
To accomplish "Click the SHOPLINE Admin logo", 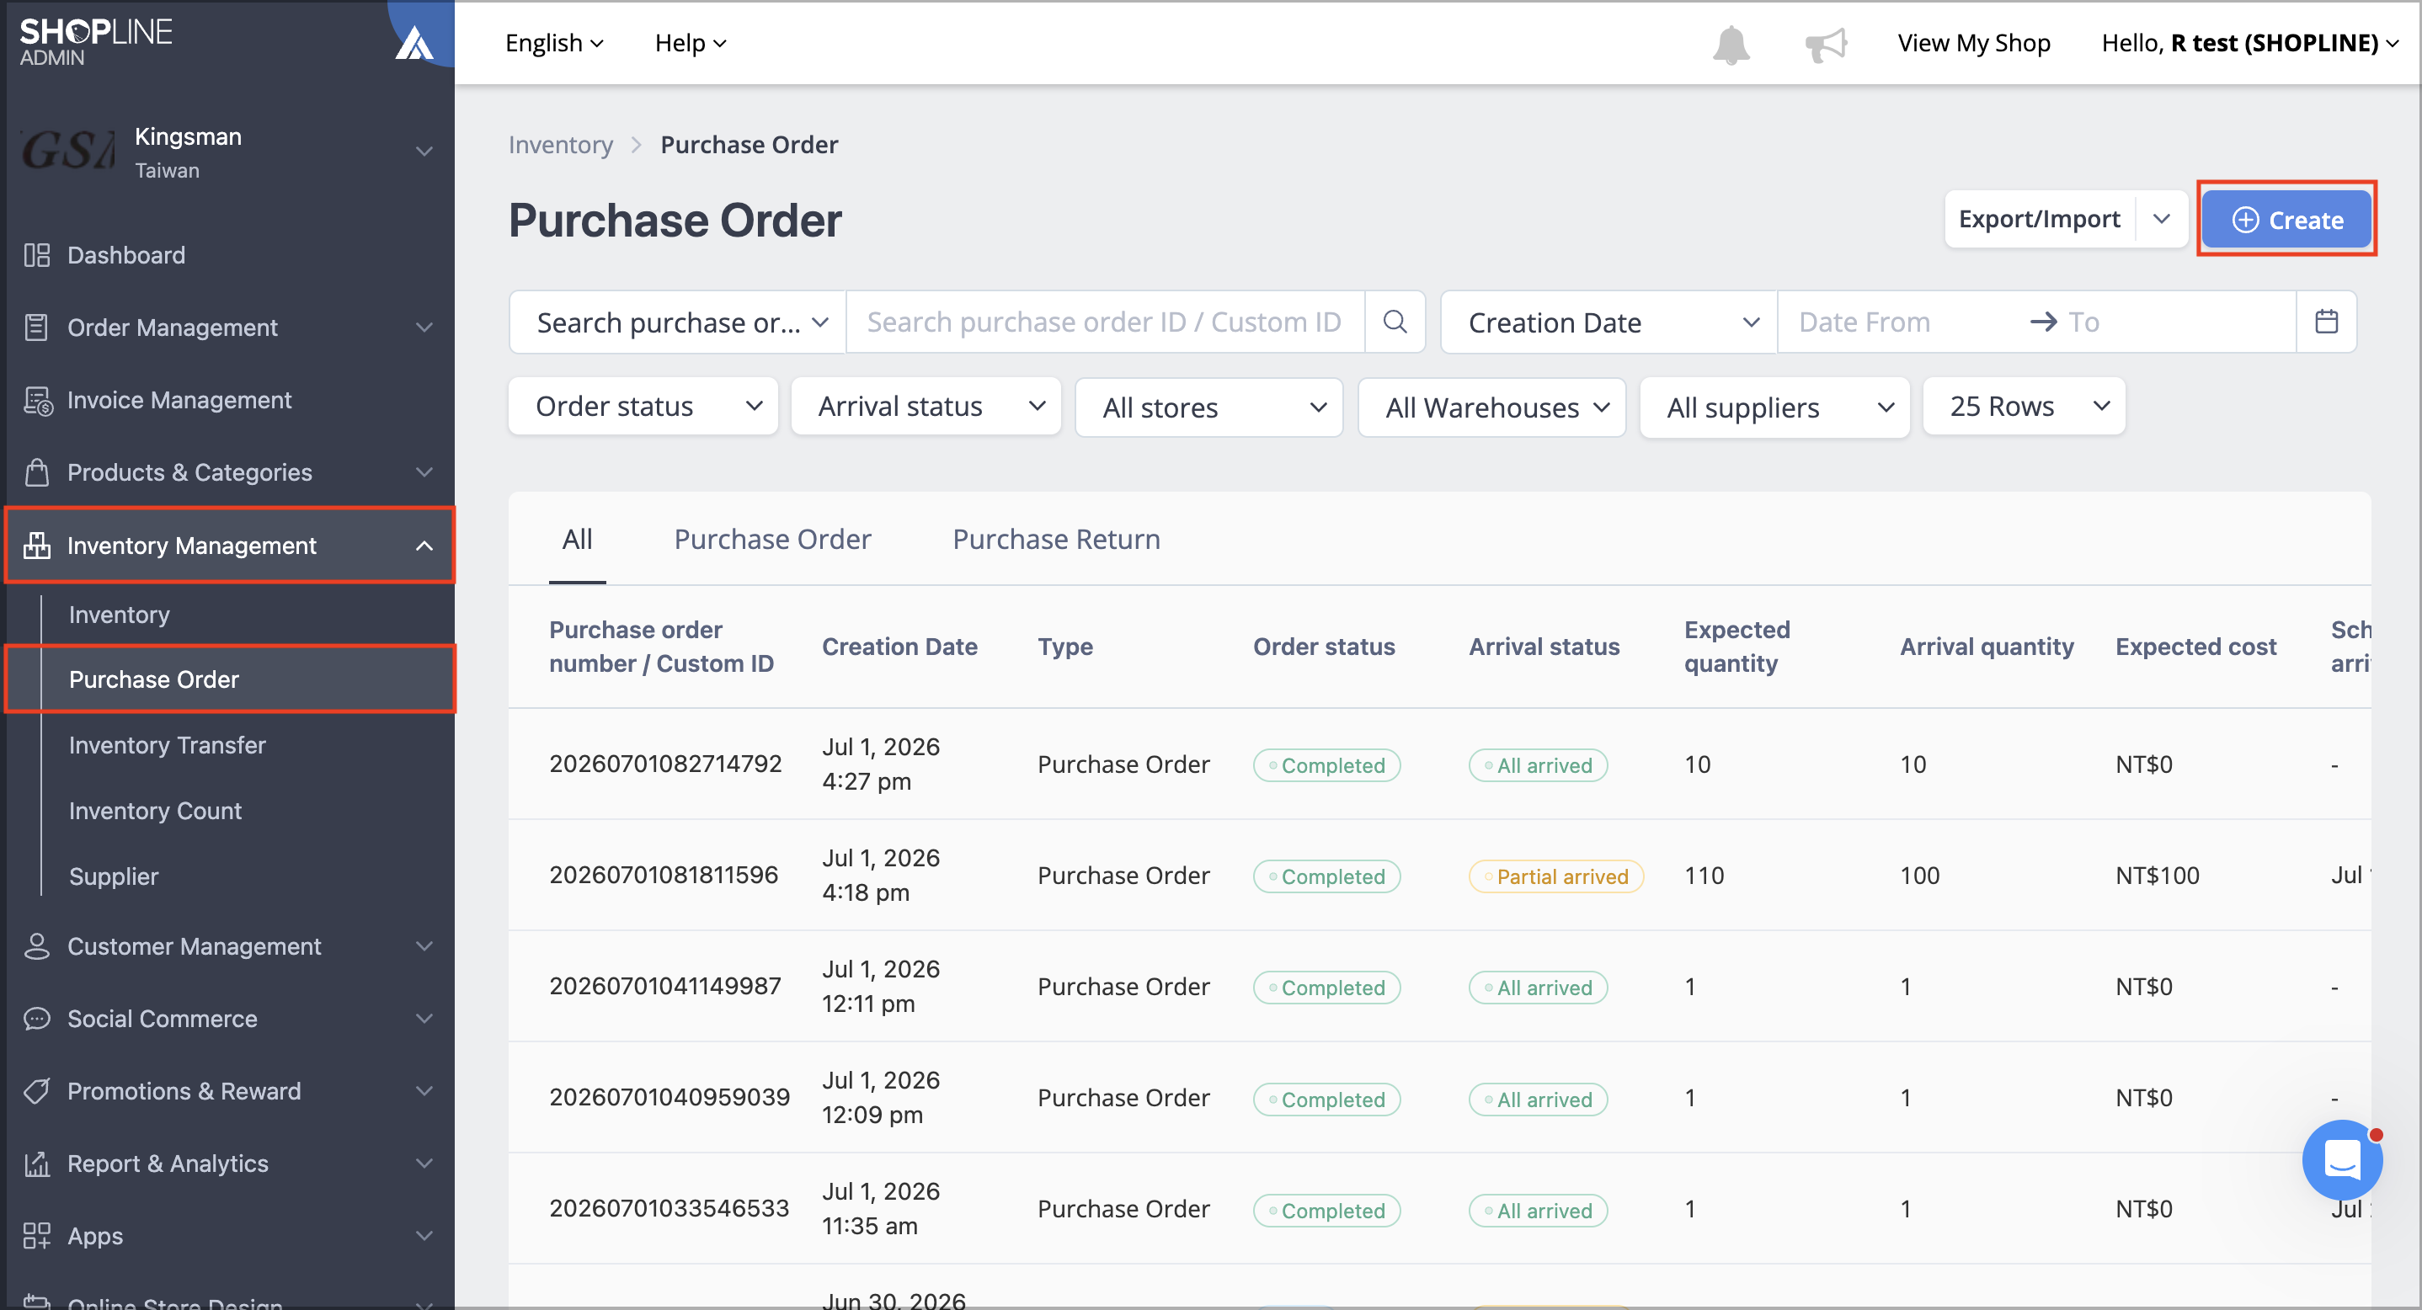I will click(x=96, y=42).
